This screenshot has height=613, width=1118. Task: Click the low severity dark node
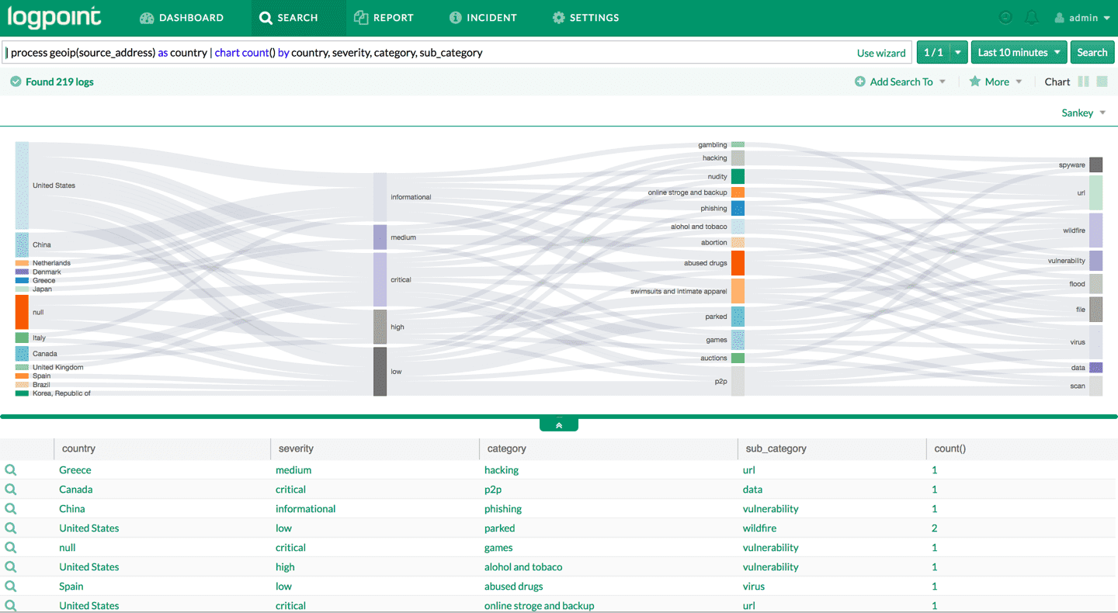coord(380,372)
